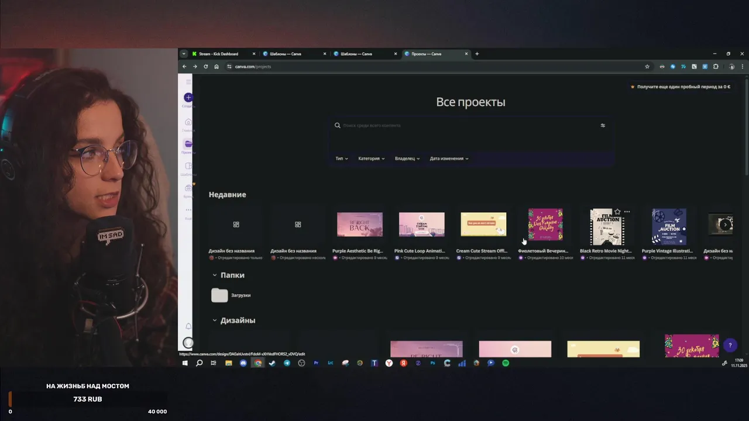
Task: Select the Projects folder icon in sidebar
Action: [x=188, y=144]
